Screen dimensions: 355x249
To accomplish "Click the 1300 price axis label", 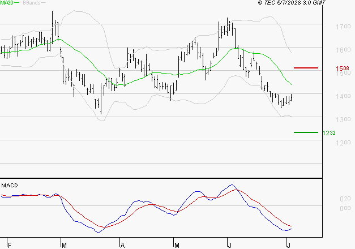I will point(343,119).
